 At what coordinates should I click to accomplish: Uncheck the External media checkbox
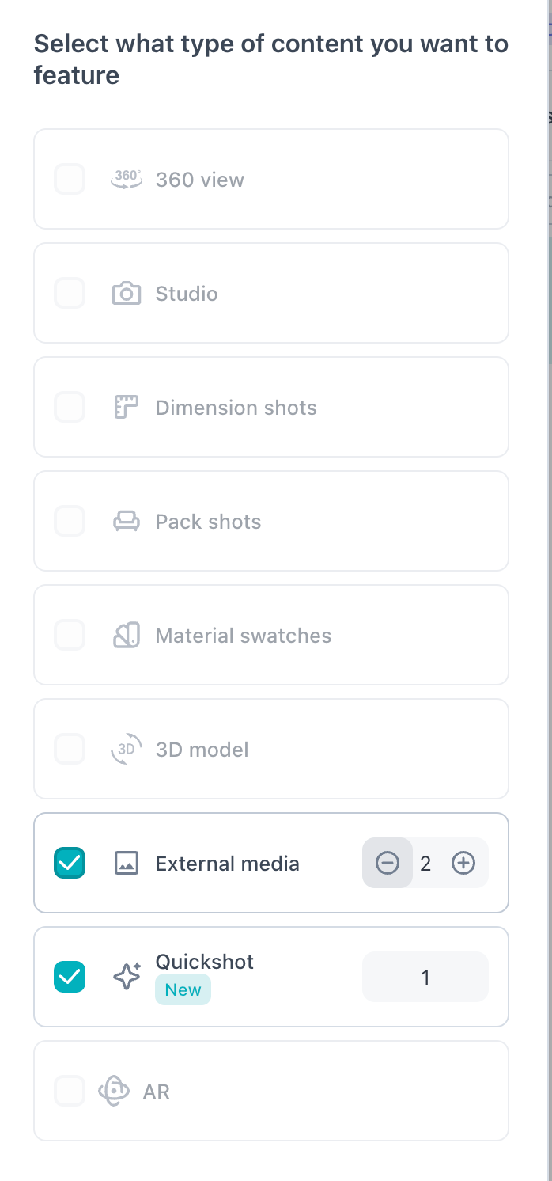pos(70,863)
